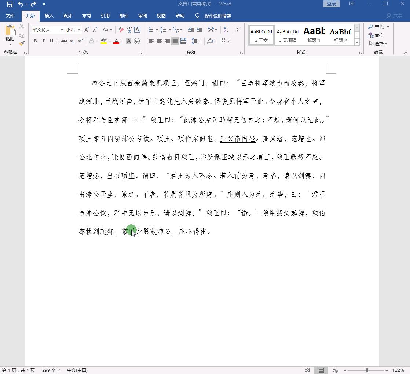Open the 审阅 ribbon tab
The width and height of the screenshot is (410, 374).
143,16
